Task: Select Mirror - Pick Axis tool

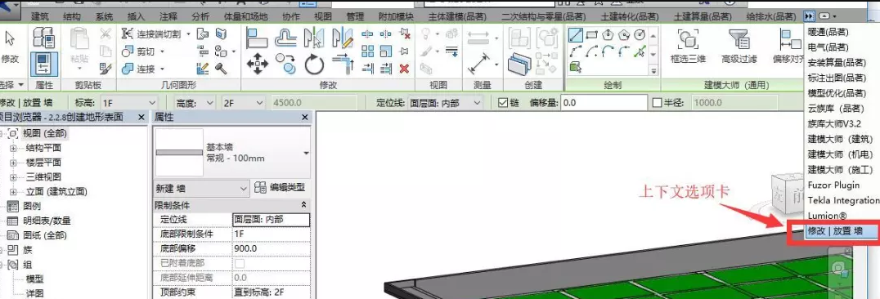Action: [x=314, y=38]
